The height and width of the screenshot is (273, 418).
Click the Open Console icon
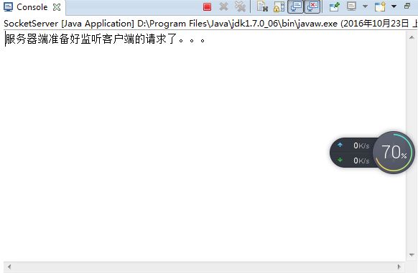[380, 6]
